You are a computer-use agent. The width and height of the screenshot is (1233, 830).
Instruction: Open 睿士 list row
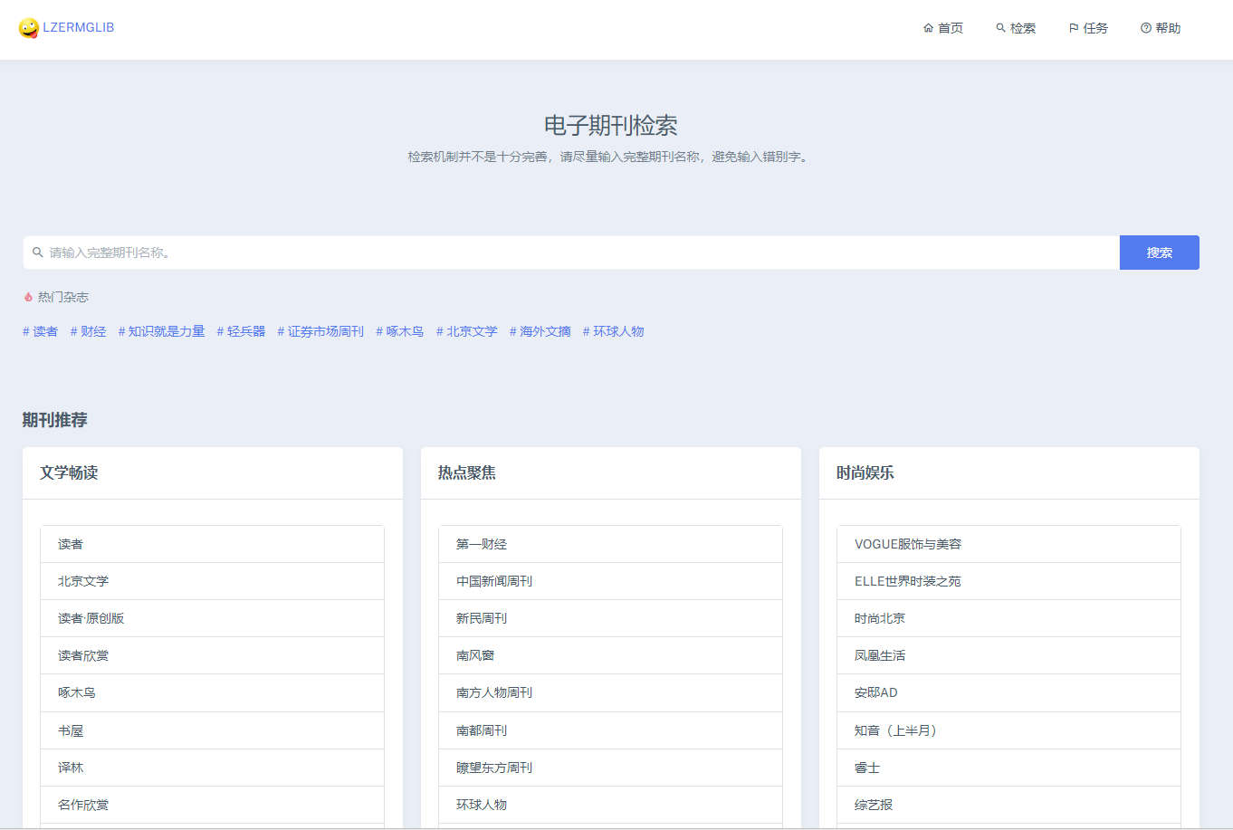click(1009, 768)
